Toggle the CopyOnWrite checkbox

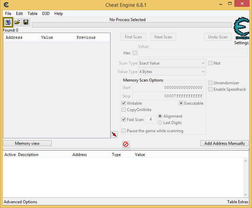click(123, 110)
